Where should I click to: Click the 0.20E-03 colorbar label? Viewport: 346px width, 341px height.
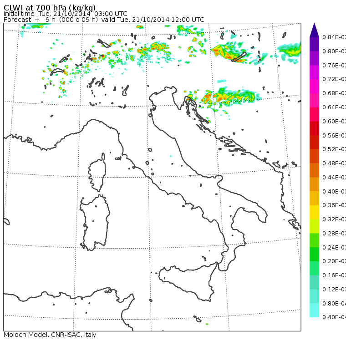pyautogui.click(x=334, y=261)
